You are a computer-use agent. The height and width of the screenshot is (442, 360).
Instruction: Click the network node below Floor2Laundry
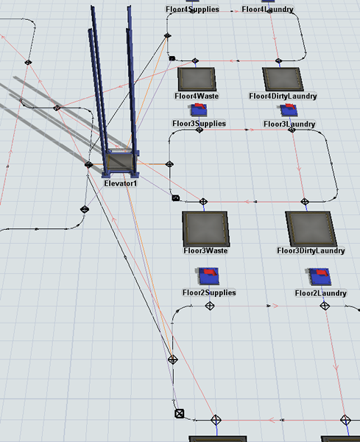(325, 306)
